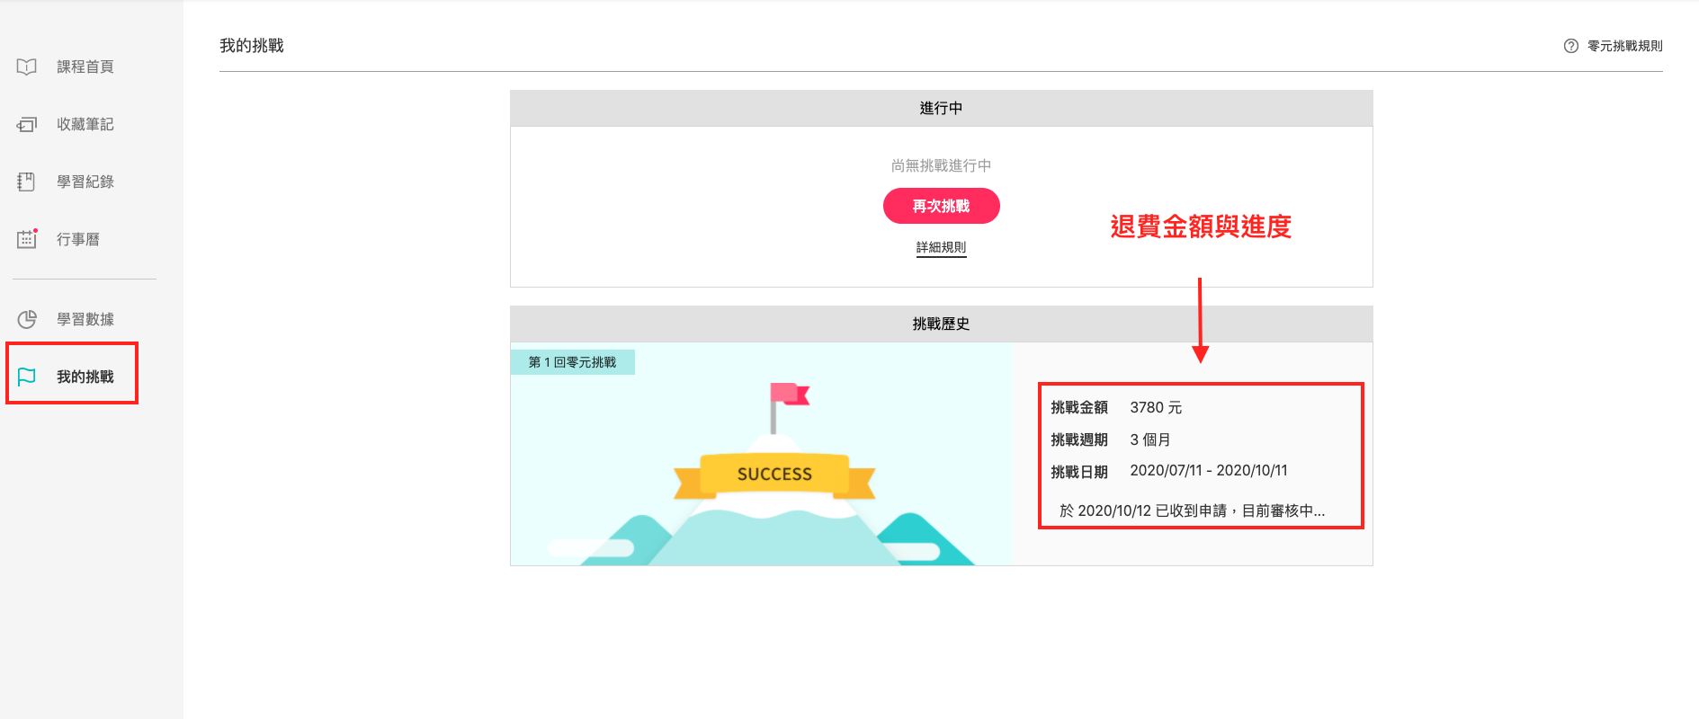Click the 我的挑戰 flag icon

pyautogui.click(x=27, y=377)
